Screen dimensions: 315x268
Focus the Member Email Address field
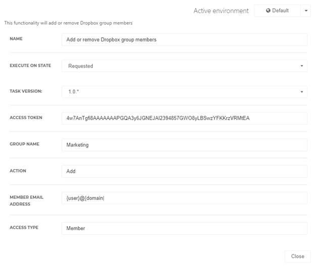pyautogui.click(x=184, y=198)
